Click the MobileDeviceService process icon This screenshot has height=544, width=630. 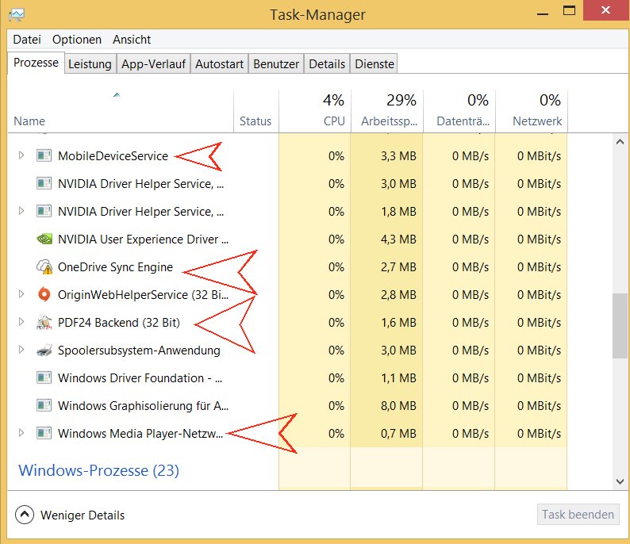coord(44,156)
